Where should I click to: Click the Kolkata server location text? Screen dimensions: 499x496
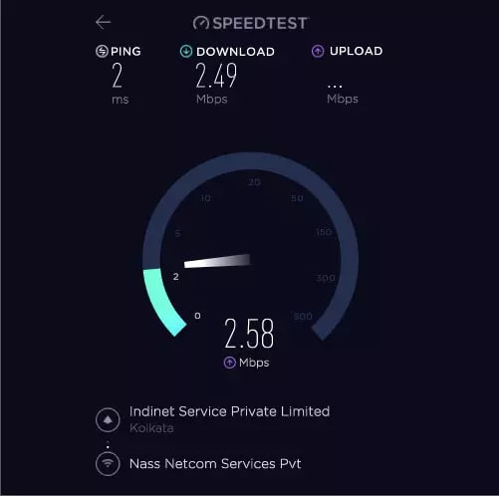pyautogui.click(x=151, y=428)
